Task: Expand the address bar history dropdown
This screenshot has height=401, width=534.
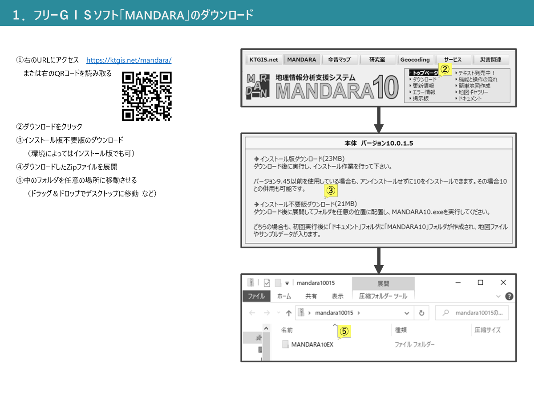Action: (407, 313)
